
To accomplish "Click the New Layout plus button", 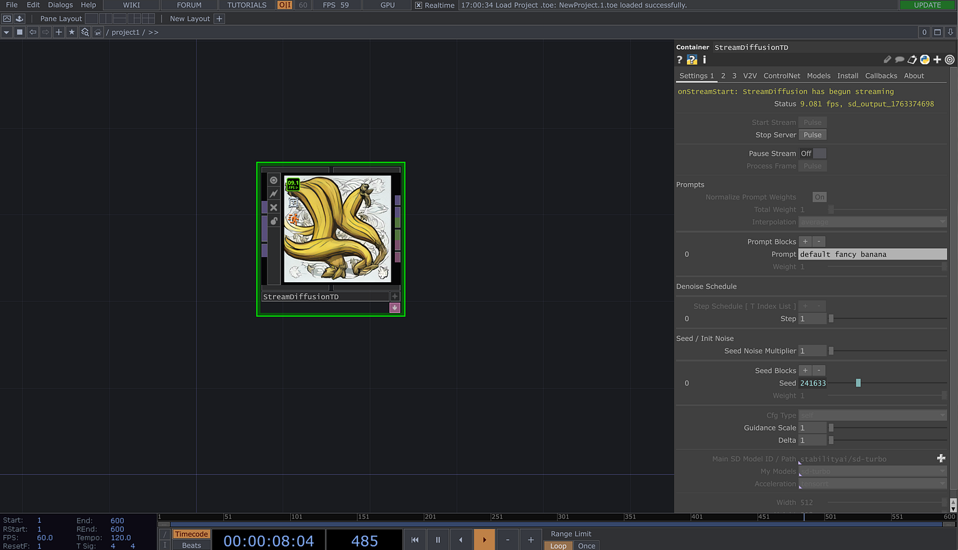I will [219, 18].
